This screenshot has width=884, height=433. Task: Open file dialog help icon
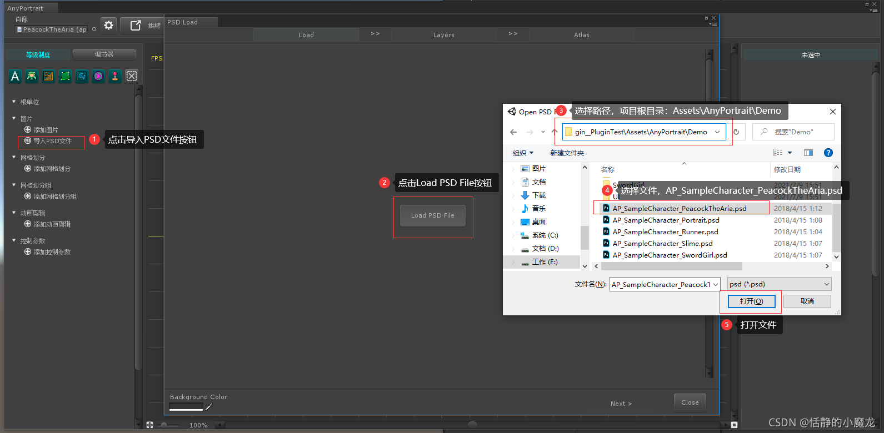click(828, 153)
